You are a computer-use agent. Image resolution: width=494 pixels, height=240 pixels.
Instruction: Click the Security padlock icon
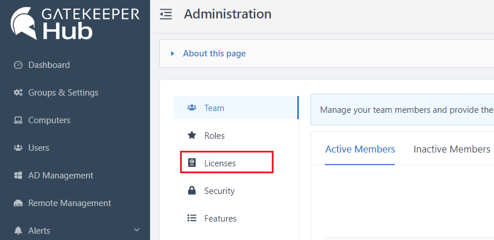[192, 191]
